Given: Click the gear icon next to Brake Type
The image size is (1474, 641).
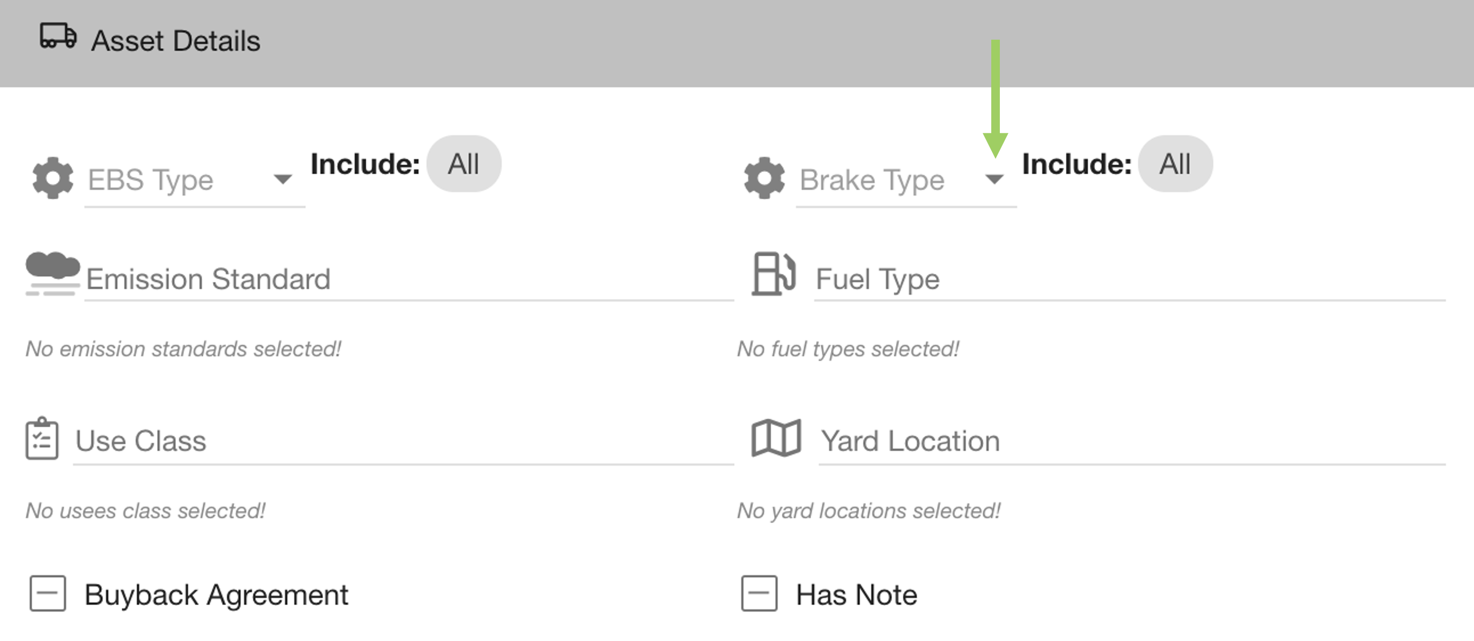Looking at the screenshot, I should click(764, 178).
